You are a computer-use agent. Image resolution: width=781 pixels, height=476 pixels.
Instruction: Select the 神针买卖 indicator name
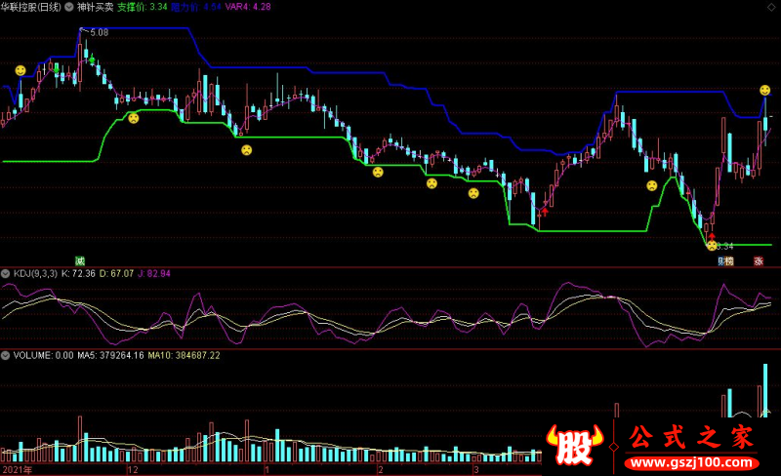coord(95,7)
